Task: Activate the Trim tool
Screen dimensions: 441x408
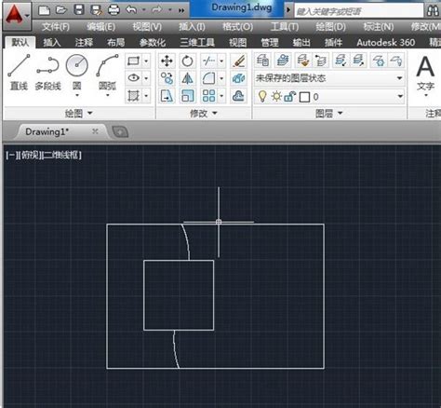Action: point(209,61)
